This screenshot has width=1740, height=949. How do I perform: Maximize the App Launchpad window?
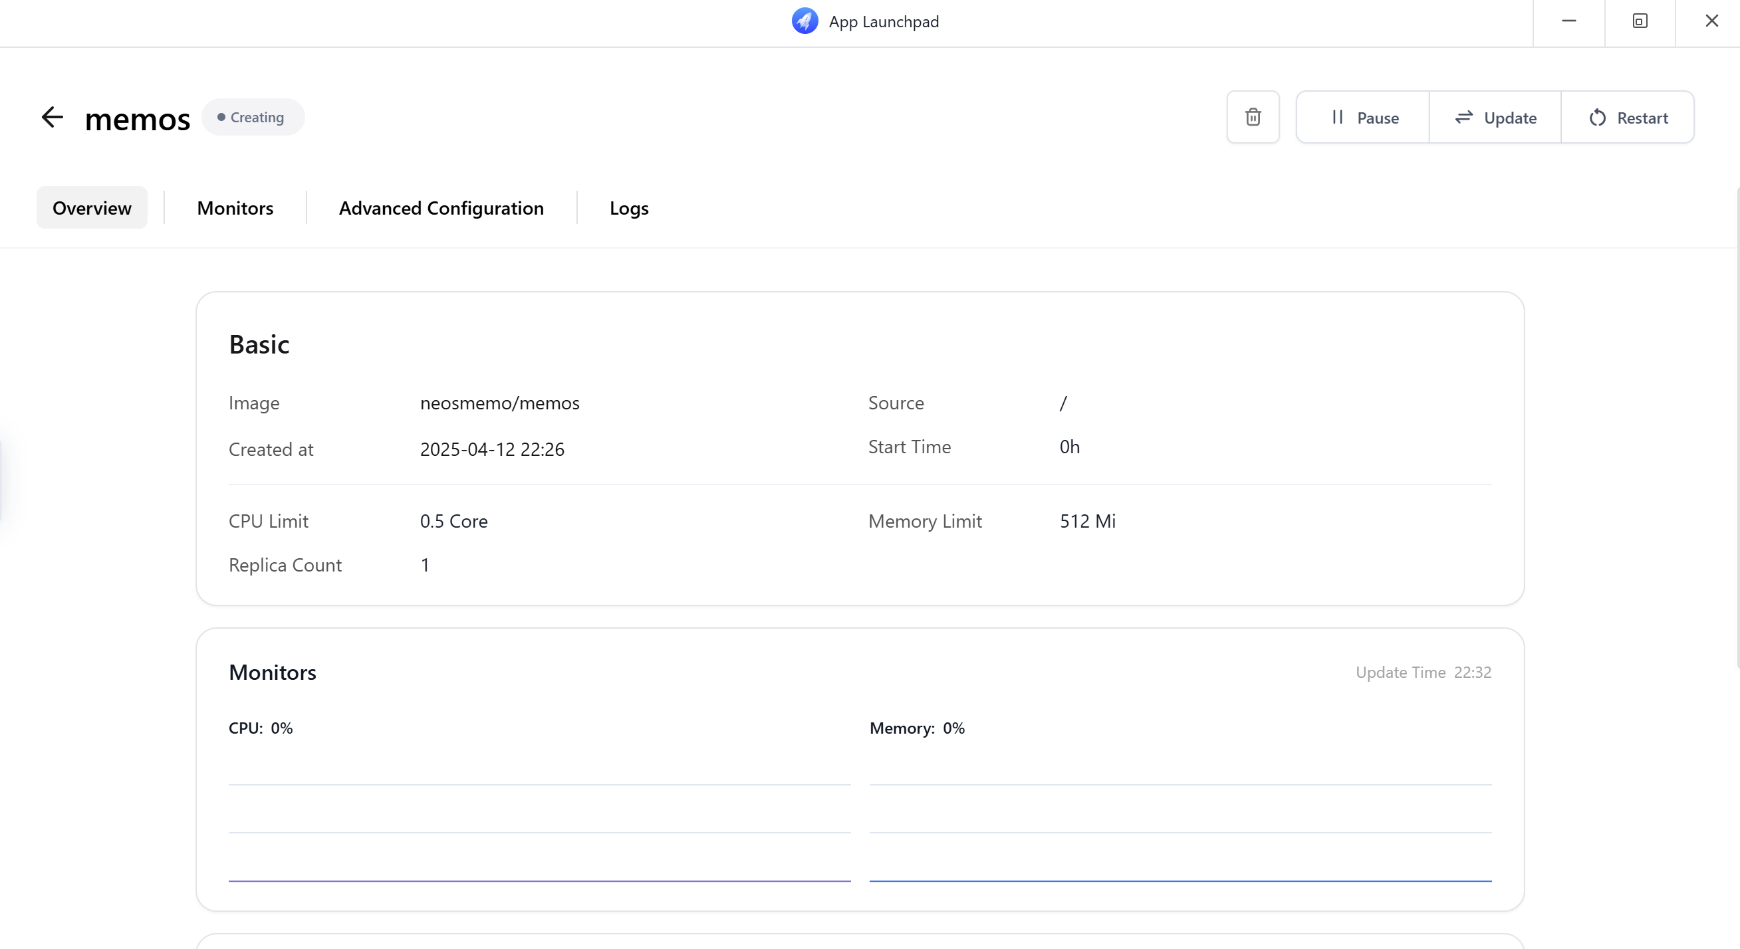[x=1640, y=22]
